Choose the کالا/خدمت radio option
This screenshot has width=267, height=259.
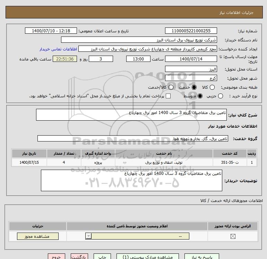pos(171,87)
